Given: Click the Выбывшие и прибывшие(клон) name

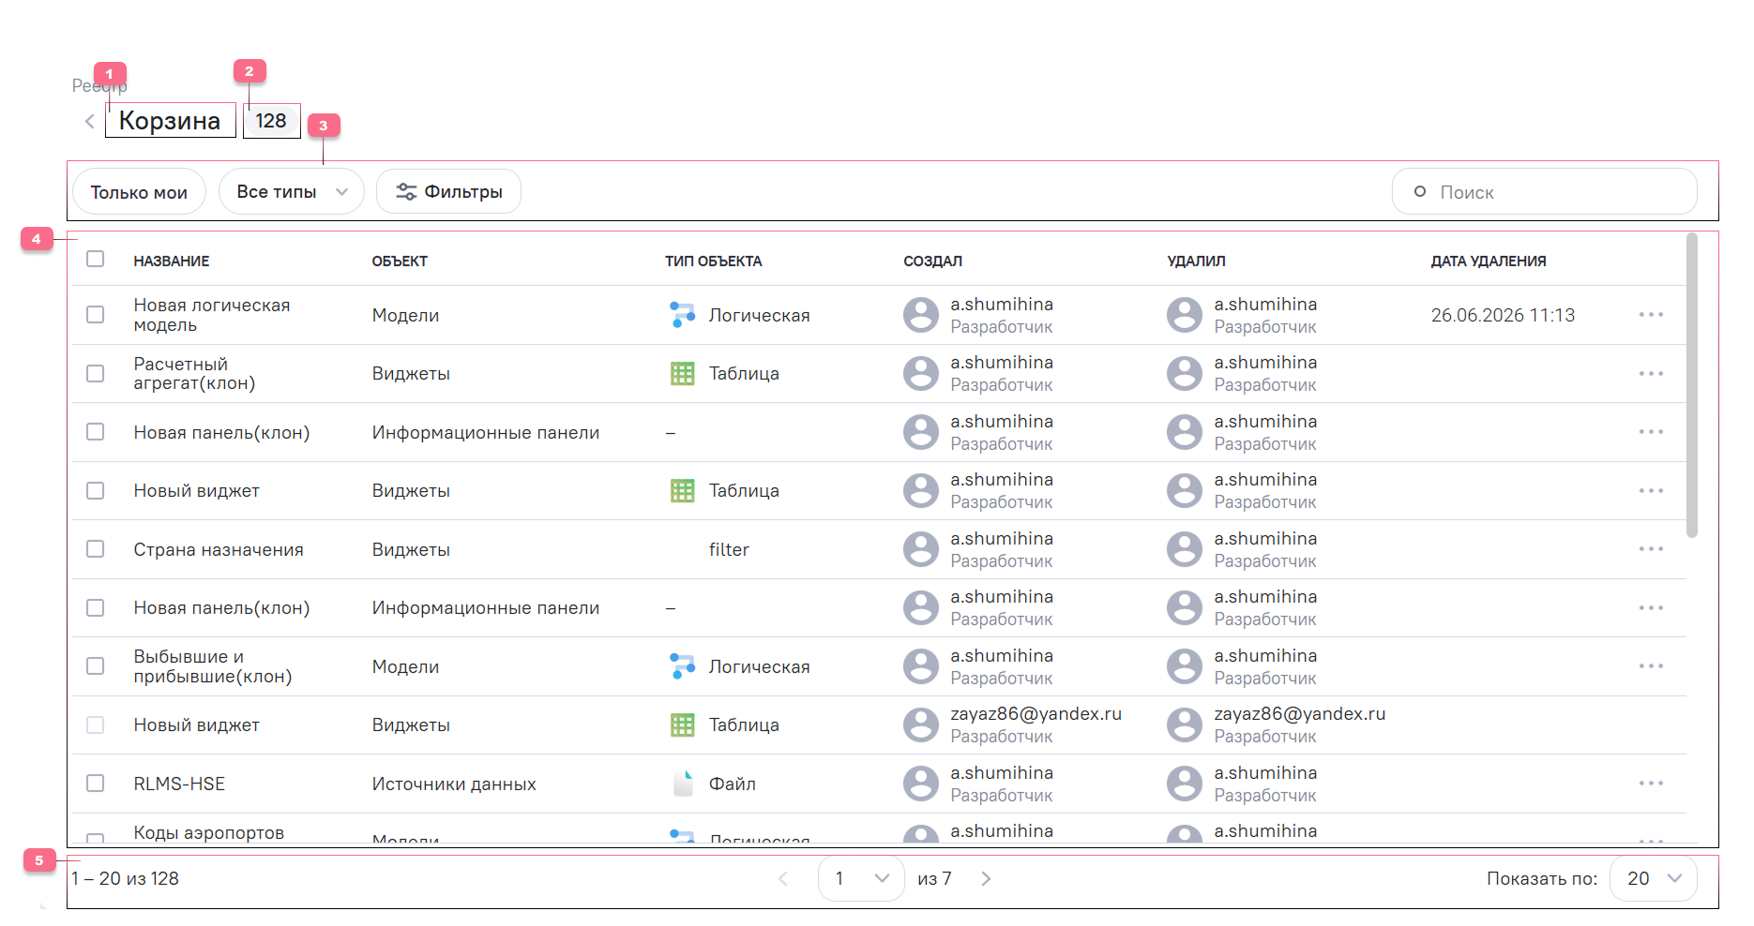Looking at the screenshot, I should click(213, 666).
